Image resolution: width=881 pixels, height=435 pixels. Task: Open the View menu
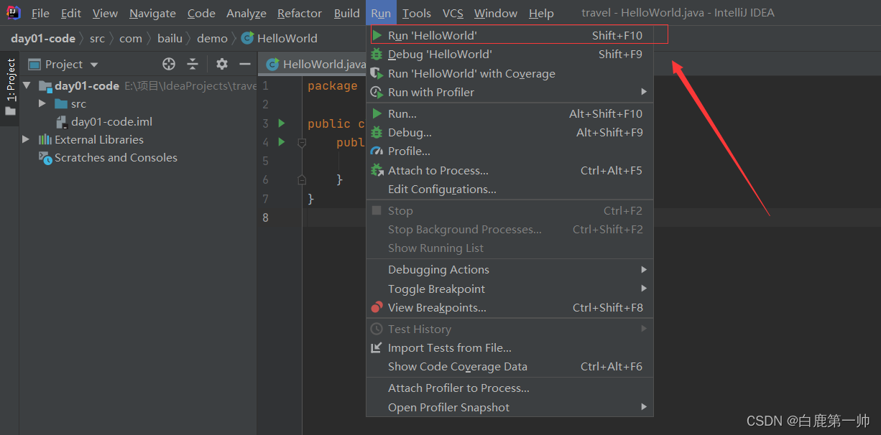pos(105,13)
